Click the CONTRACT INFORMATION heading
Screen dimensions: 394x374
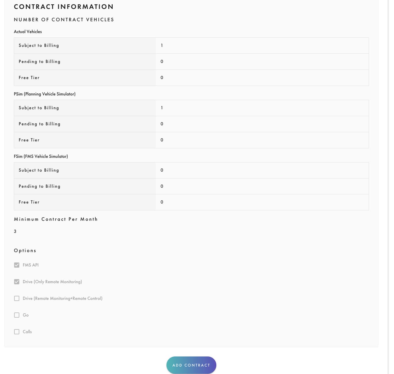tap(64, 7)
